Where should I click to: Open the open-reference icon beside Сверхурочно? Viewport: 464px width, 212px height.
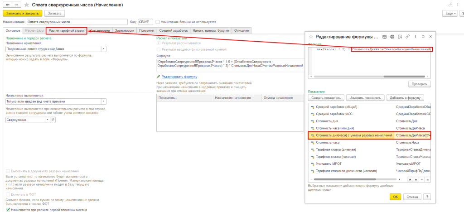(x=53, y=120)
